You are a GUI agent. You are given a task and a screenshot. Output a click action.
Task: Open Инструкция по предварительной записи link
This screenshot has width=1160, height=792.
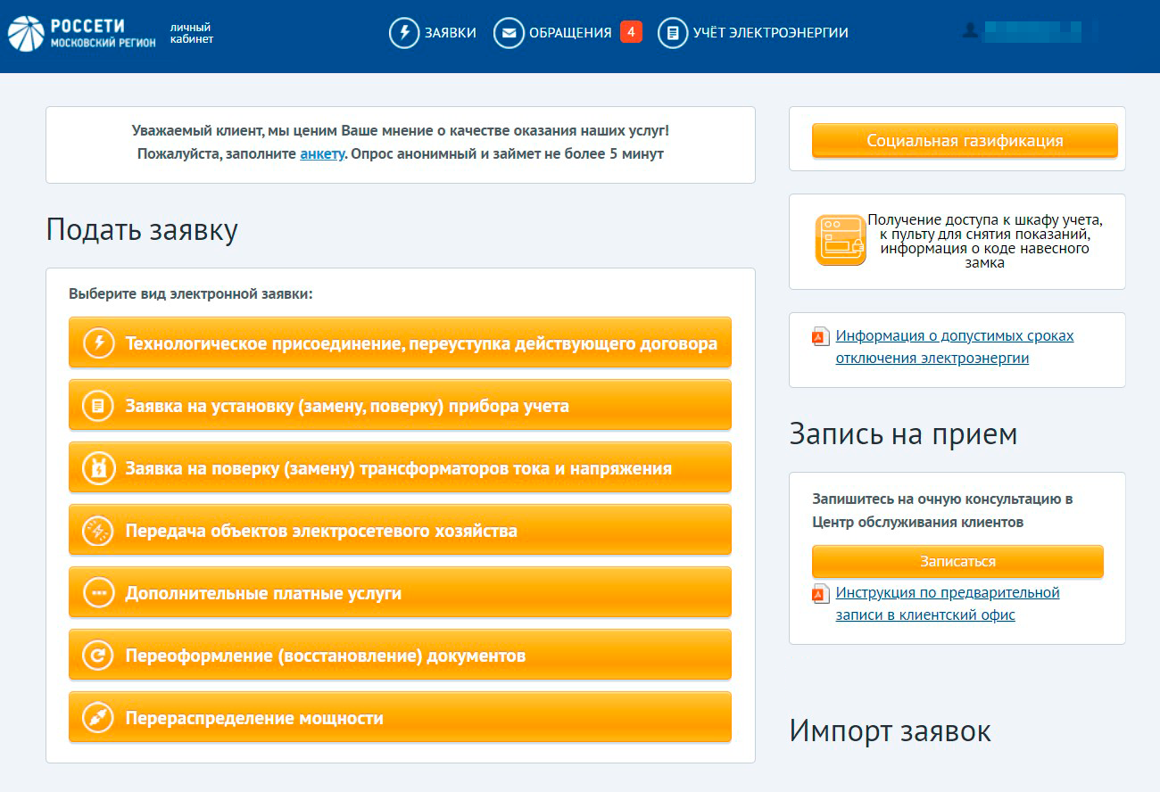pos(948,604)
